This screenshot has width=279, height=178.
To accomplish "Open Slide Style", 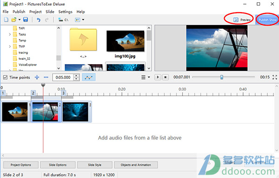I will coord(95,165).
